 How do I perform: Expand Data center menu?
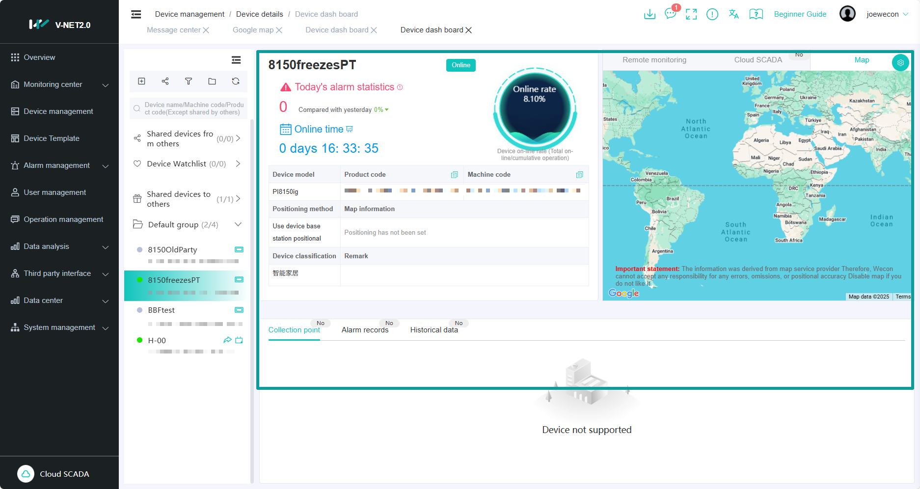[x=105, y=301]
